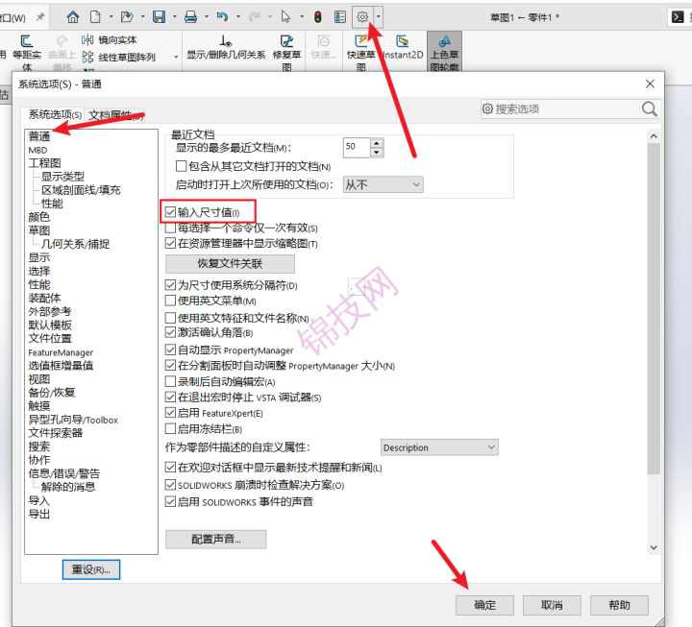This screenshot has height=627, width=692.
Task: Toggle 激活确认角落 checkbox
Action: tap(170, 332)
